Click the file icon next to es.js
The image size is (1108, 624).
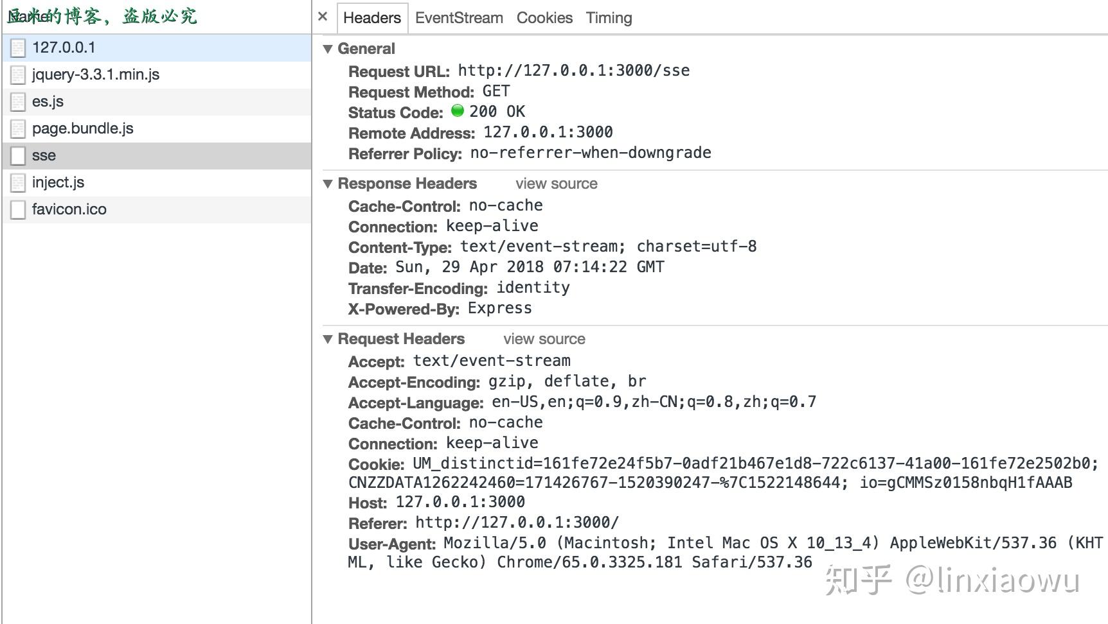17,101
